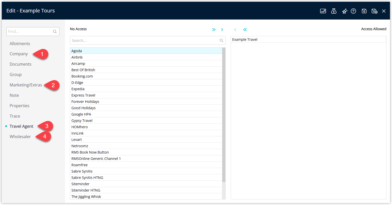Select Express Travel in the list
The height and width of the screenshot is (205, 392).
(146, 95)
